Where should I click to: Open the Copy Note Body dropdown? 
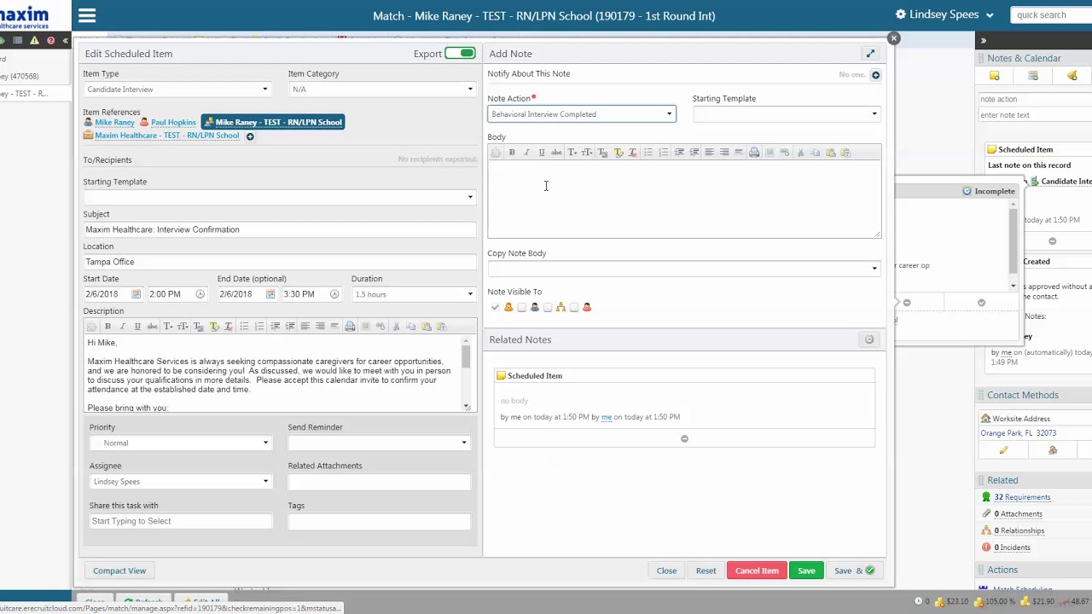tap(684, 269)
